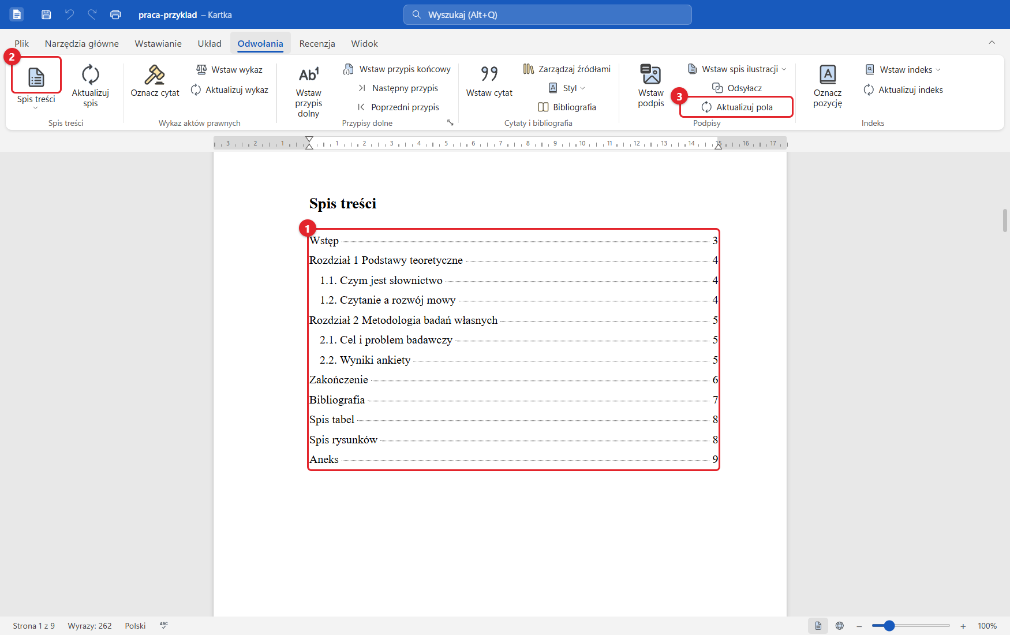Image resolution: width=1010 pixels, height=635 pixels.
Task: Go to Następny przypis
Action: coord(398,88)
